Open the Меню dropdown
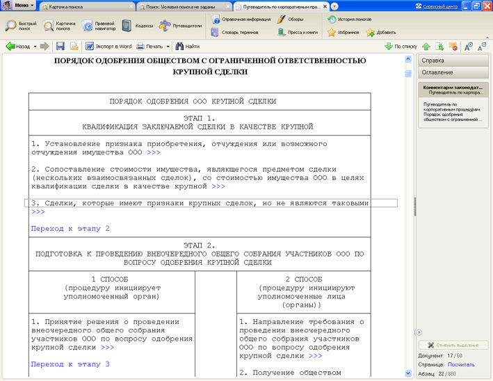This screenshot has width=493, height=381. pyautogui.click(x=20, y=6)
